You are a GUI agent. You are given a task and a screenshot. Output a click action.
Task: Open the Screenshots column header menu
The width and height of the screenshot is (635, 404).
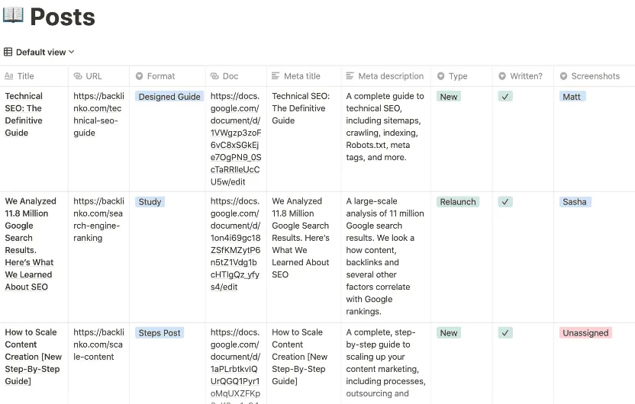[594, 76]
